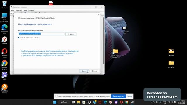Open the Справка menu in Device Manager

(x=31, y=10)
